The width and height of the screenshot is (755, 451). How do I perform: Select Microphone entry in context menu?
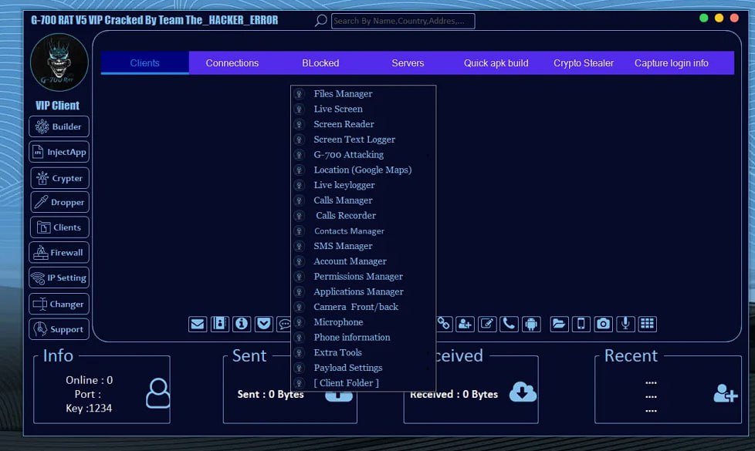click(x=364, y=322)
